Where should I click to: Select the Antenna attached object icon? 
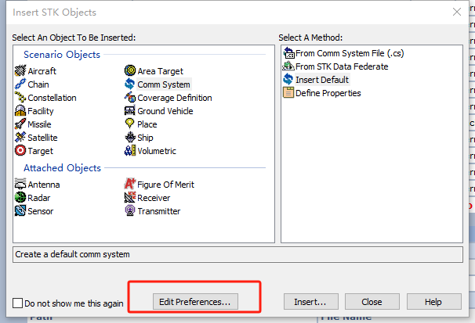[x=20, y=184]
